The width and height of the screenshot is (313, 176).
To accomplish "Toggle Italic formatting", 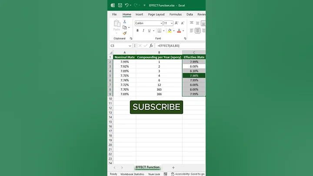I will 143,30.
